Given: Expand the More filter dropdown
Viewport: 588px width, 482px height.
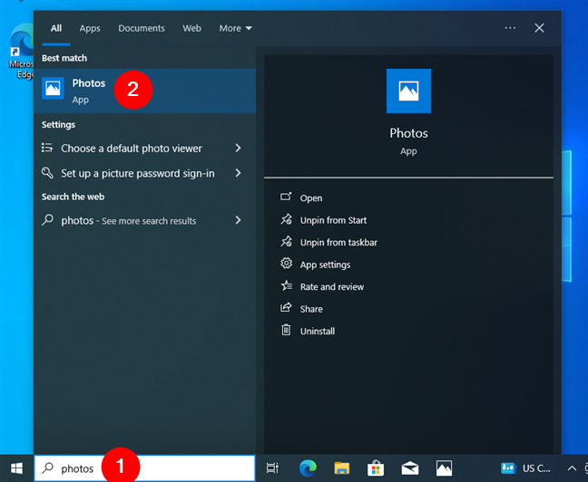Looking at the screenshot, I should tap(236, 28).
